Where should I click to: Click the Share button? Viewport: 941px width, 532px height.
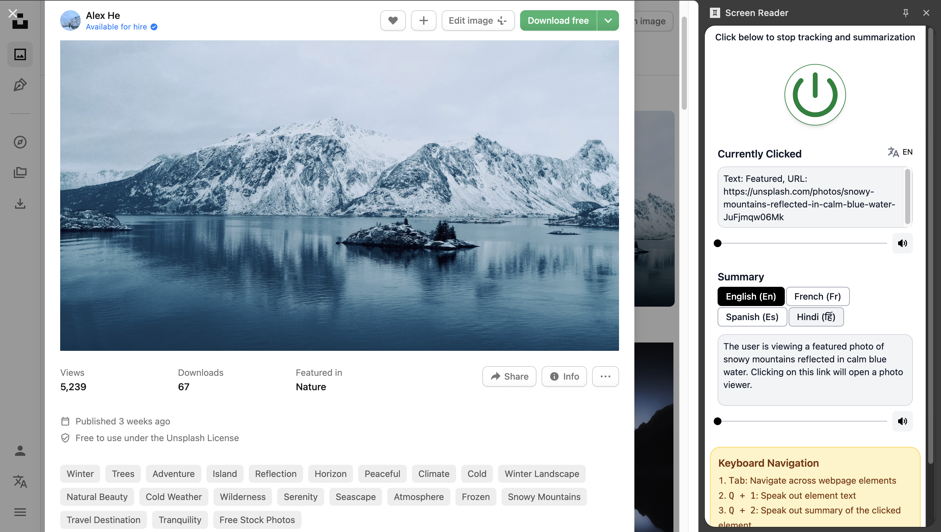[509, 376]
